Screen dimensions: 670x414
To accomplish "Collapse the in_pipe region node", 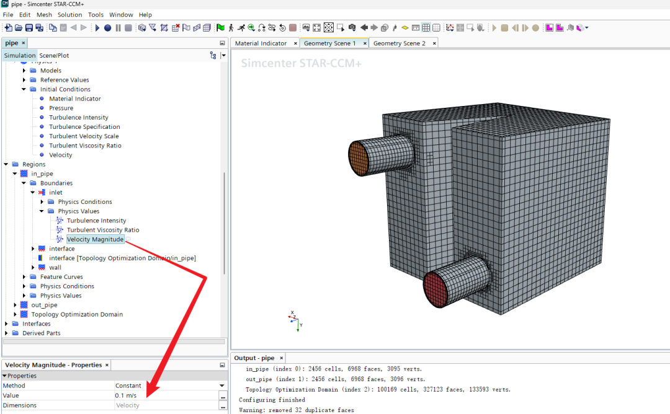I will [x=15, y=174].
